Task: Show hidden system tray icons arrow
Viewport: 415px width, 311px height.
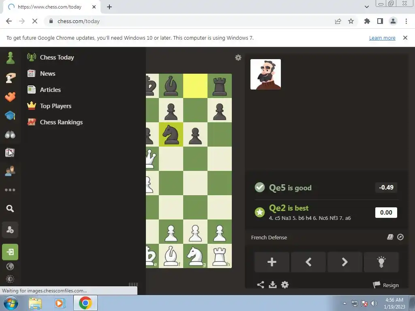Action: pyautogui.click(x=344, y=303)
